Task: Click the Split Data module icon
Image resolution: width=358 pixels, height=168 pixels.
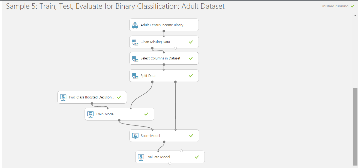Action: click(135, 76)
